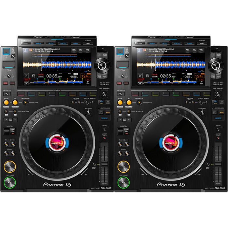Select the SOURCE button on right deck

point(140,43)
